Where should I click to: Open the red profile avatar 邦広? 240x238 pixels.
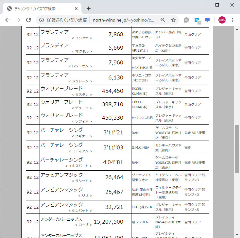[222, 20]
